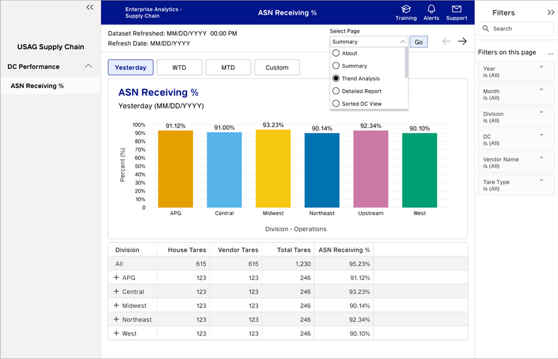Screen dimensions: 558x359
Task: Sort by House Tares column header
Action: [187, 250]
